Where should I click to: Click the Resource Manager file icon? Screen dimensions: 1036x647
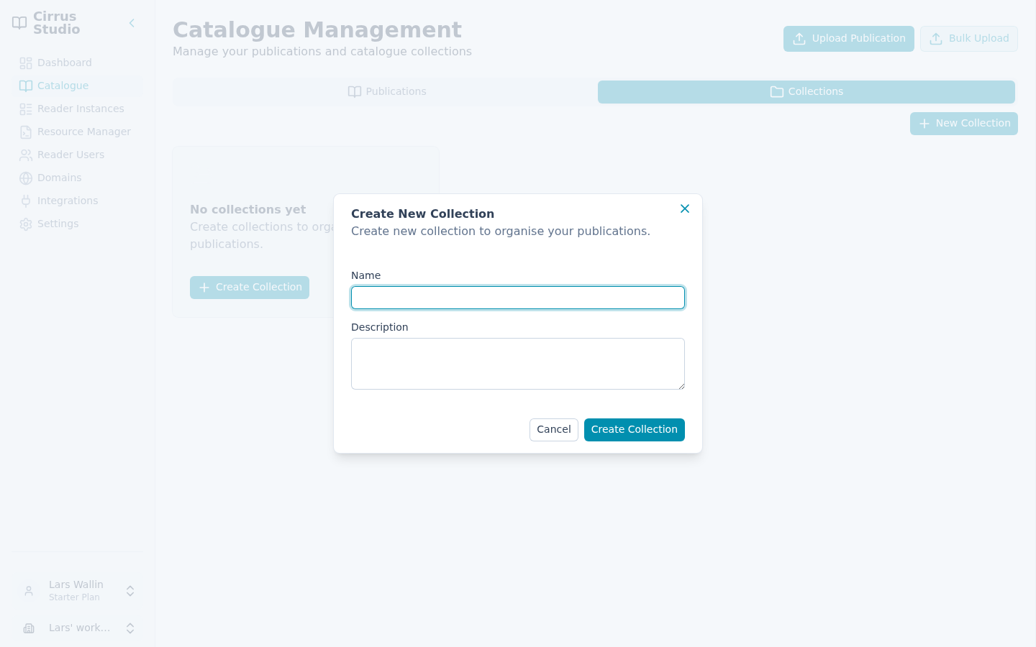[26, 132]
